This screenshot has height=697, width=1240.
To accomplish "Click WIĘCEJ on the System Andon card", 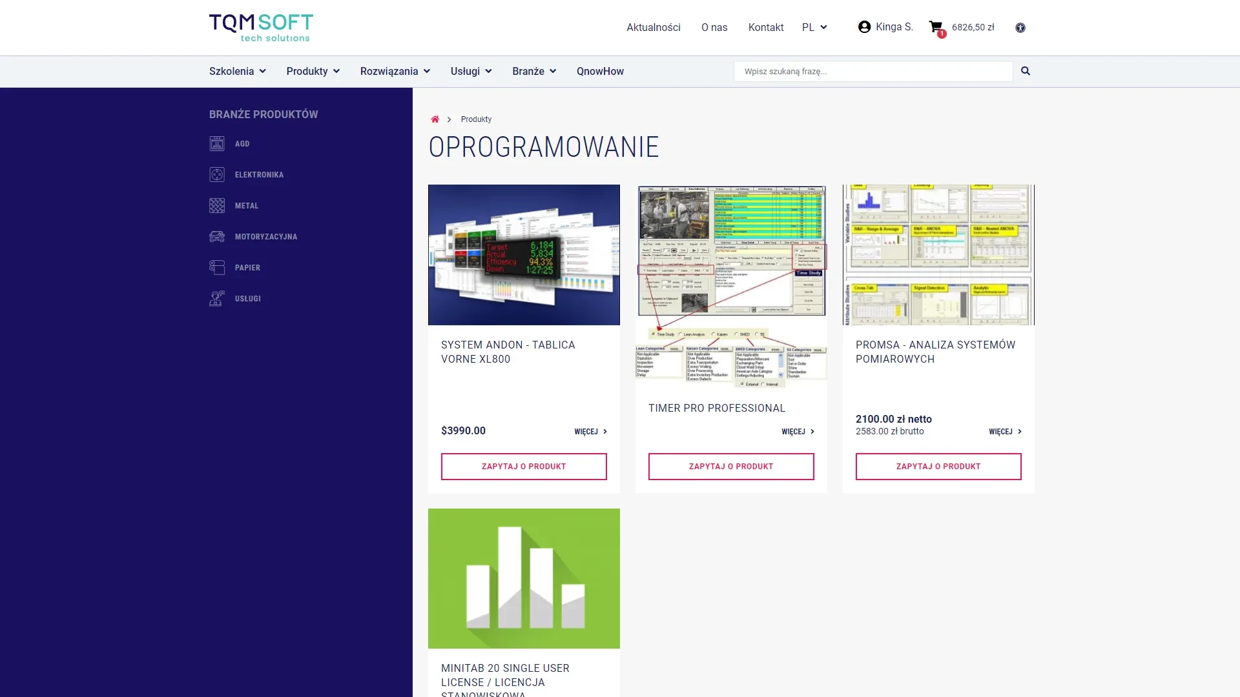I will point(591,432).
